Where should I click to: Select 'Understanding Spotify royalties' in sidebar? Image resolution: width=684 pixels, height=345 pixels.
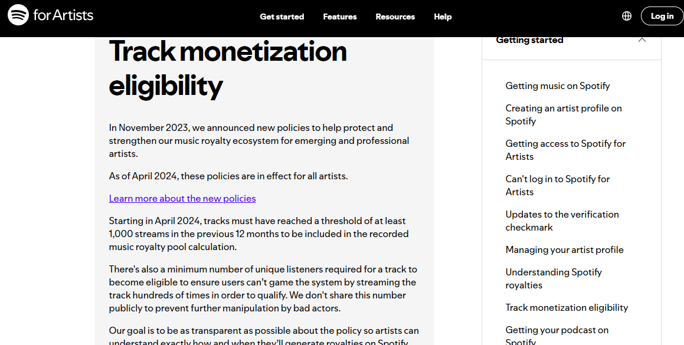click(x=554, y=279)
